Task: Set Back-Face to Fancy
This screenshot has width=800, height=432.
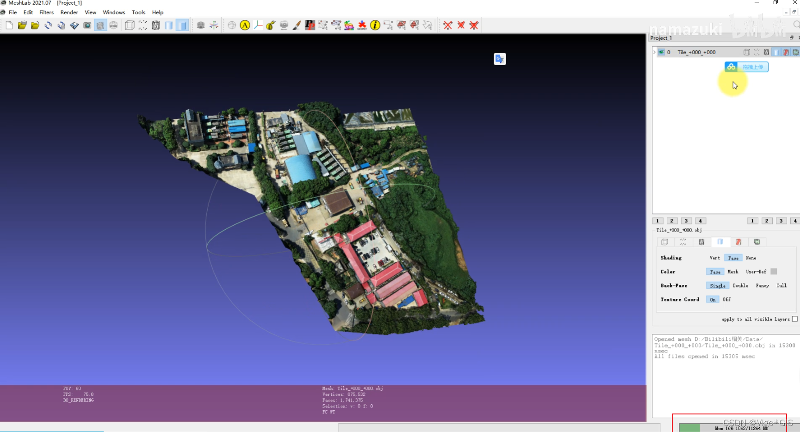Action: point(763,286)
